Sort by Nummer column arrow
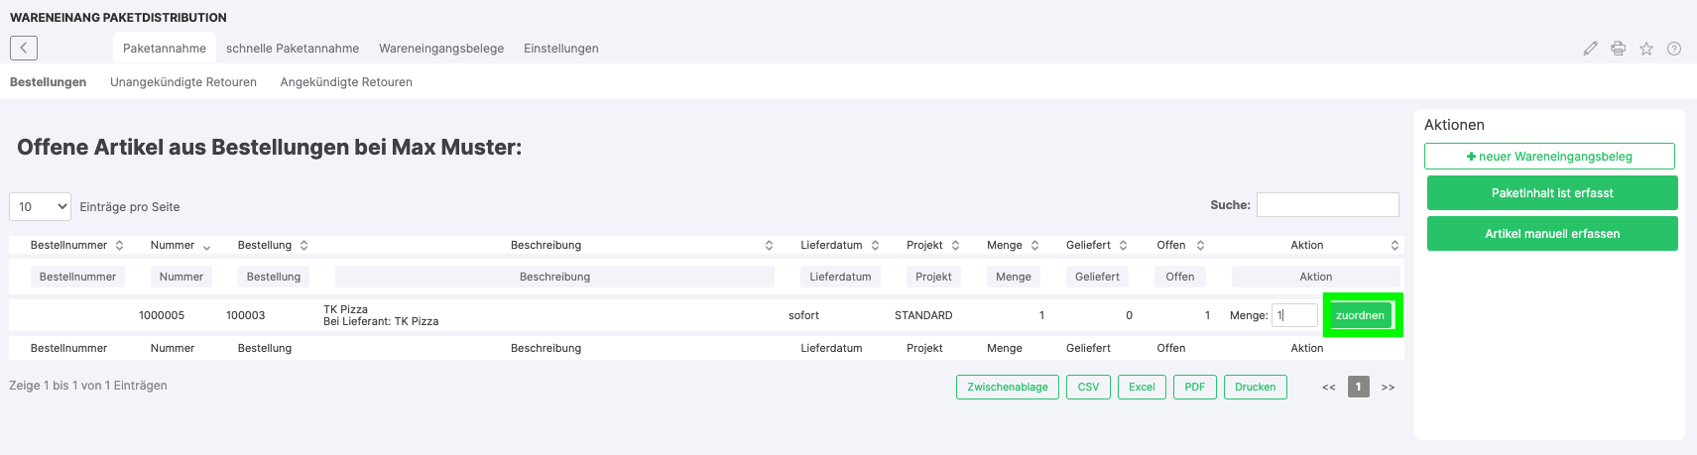The height and width of the screenshot is (455, 1697). coord(206,246)
